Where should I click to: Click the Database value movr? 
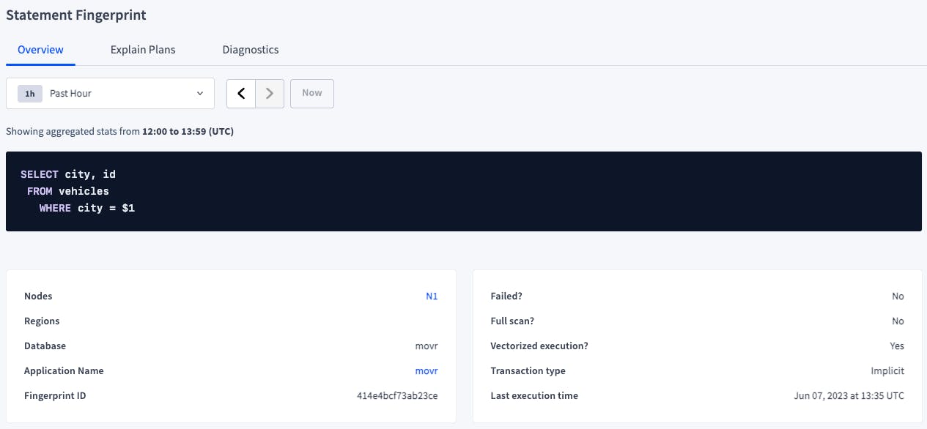(426, 346)
